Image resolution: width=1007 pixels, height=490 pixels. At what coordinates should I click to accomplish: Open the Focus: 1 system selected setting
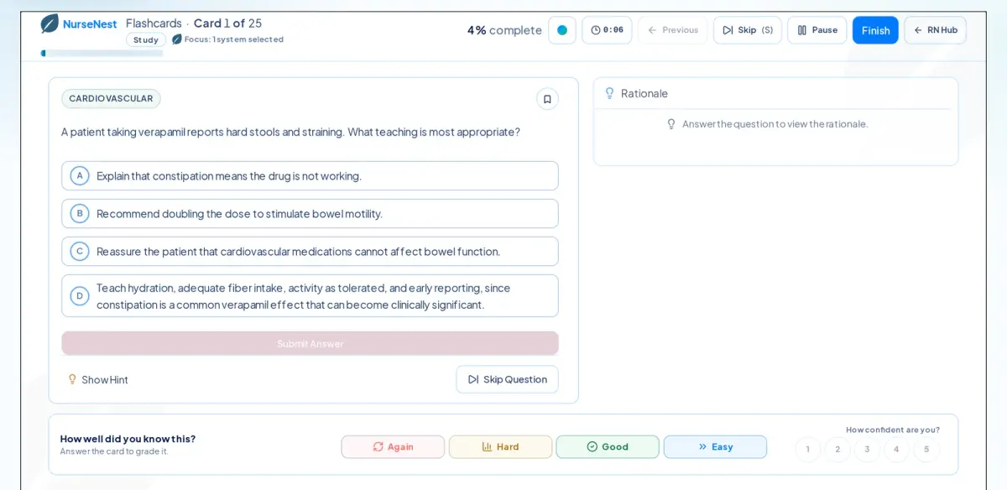point(227,39)
